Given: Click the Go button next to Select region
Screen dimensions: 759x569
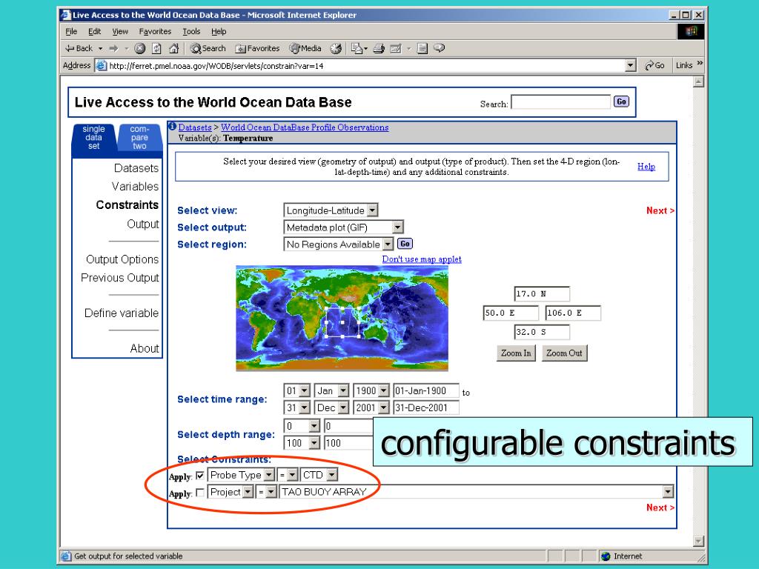Looking at the screenshot, I should point(405,244).
